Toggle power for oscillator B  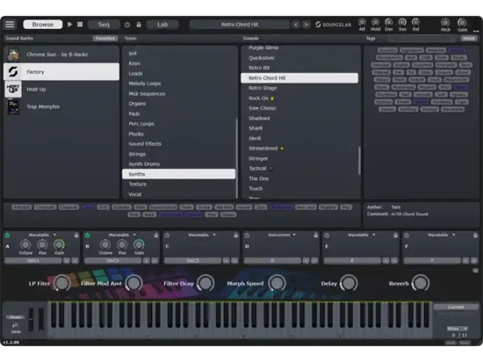click(x=87, y=235)
